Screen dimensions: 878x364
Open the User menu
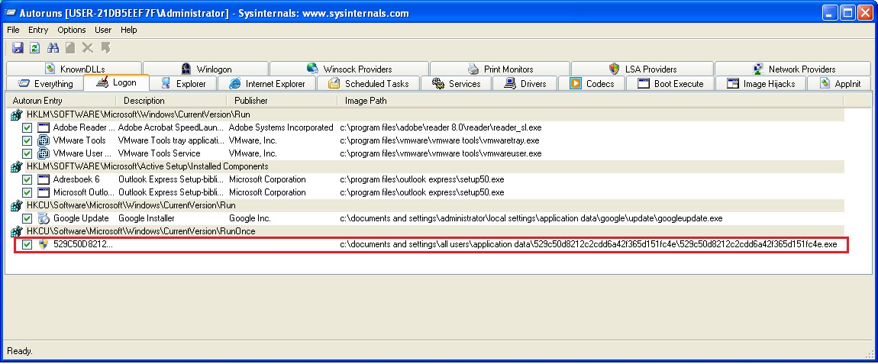point(103,30)
